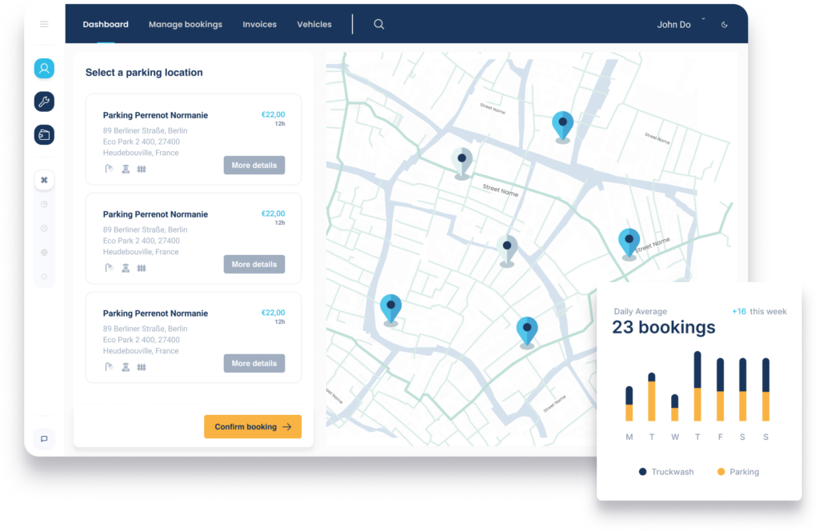The width and height of the screenshot is (819, 531).
Task: Click the user profile icon in sidebar
Action: (x=44, y=69)
